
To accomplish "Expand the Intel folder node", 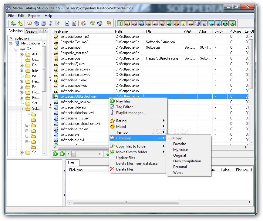I will tap(21, 71).
